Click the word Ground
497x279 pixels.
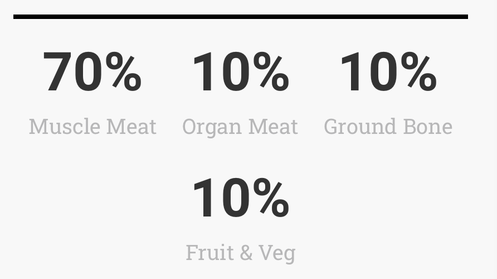[x=360, y=126]
